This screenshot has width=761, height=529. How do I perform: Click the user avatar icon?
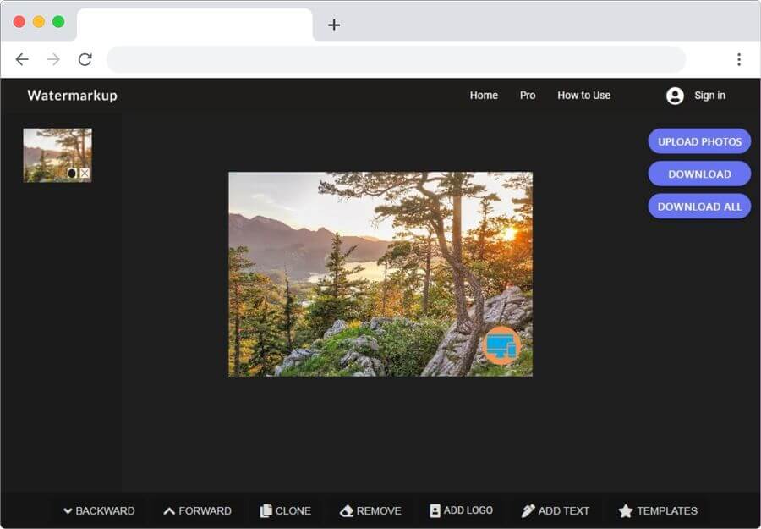point(675,96)
